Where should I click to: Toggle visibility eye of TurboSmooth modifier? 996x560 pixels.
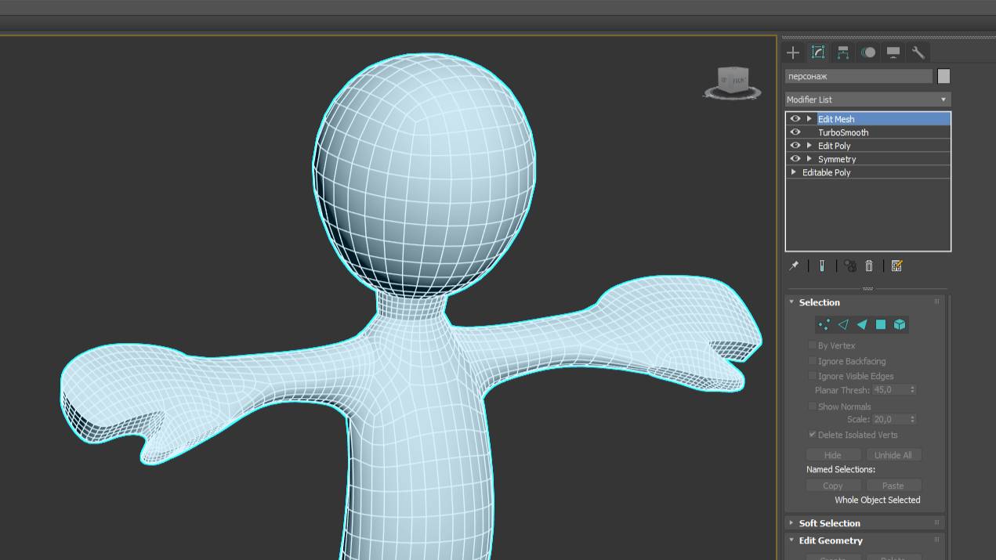[x=795, y=132]
